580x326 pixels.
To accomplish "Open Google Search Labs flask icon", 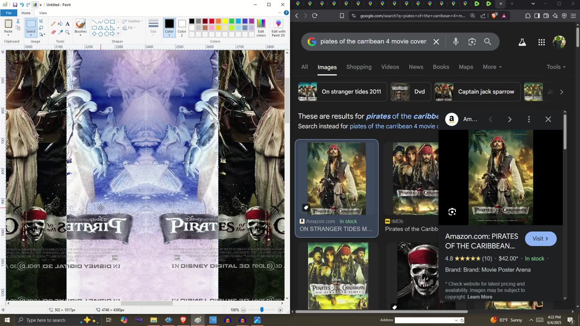I will tap(522, 42).
